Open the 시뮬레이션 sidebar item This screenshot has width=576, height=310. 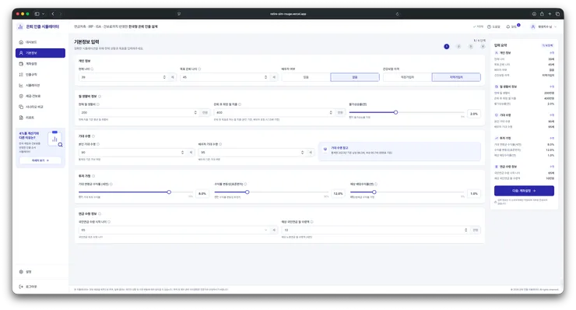(x=40, y=86)
